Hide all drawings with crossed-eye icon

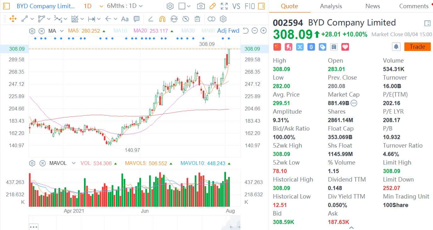pyautogui.click(x=186, y=19)
